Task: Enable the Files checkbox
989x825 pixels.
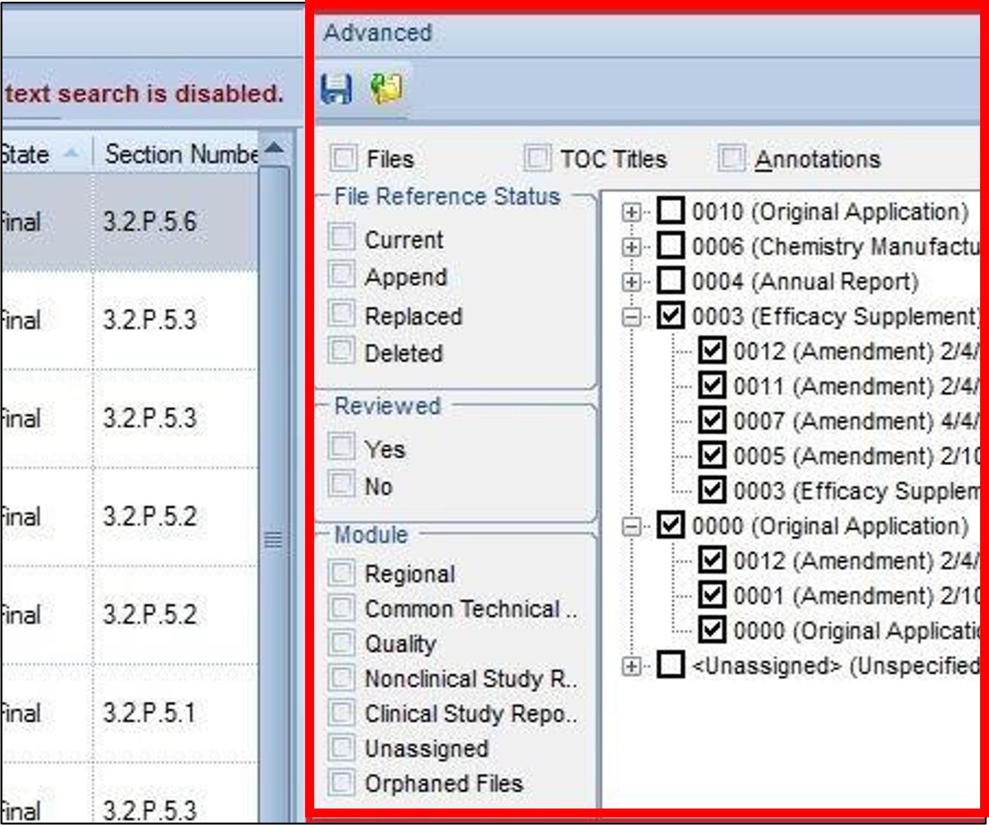Action: pos(343,158)
